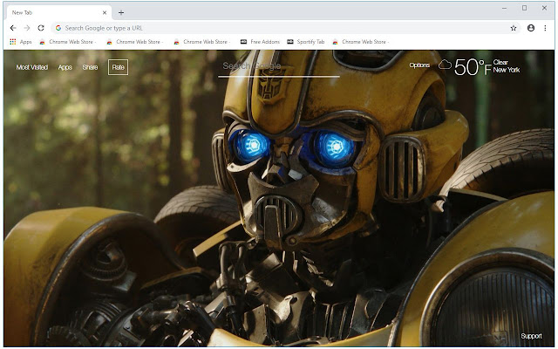Open the first Chrome Web Store bookmark
This screenshot has height=349, width=558.
pyautogui.click(x=68, y=42)
